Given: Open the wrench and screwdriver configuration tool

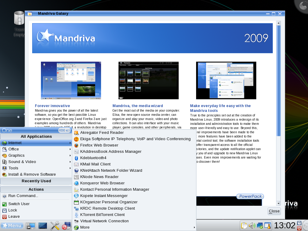Looking at the screenshot, I should tap(55, 226).
